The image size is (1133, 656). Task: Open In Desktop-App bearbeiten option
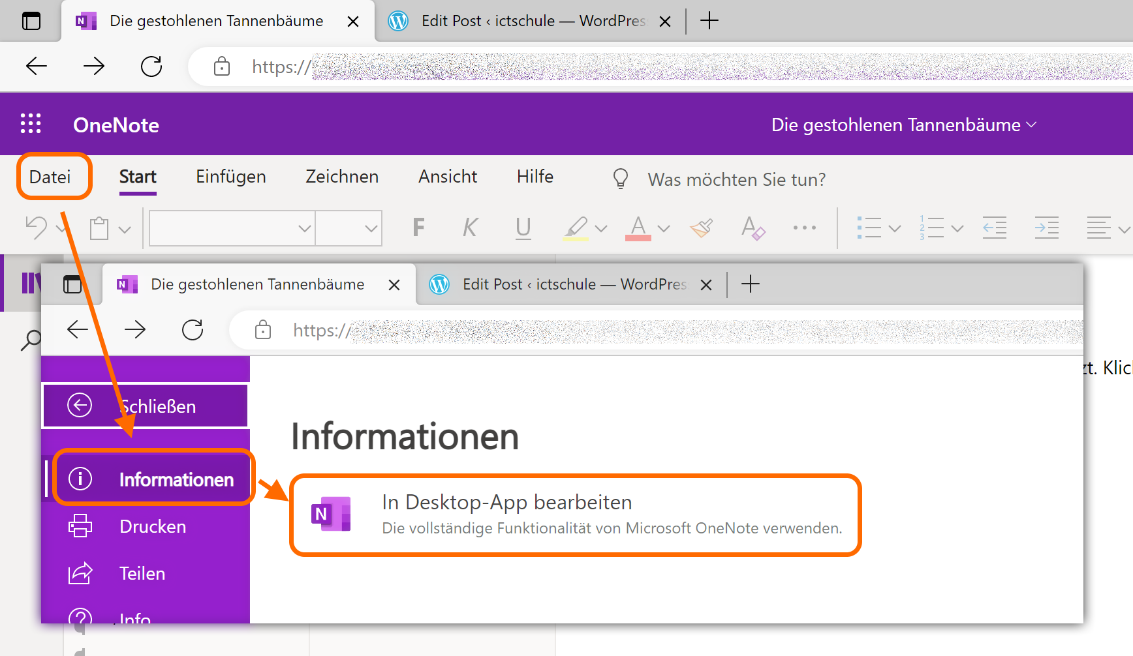[575, 514]
